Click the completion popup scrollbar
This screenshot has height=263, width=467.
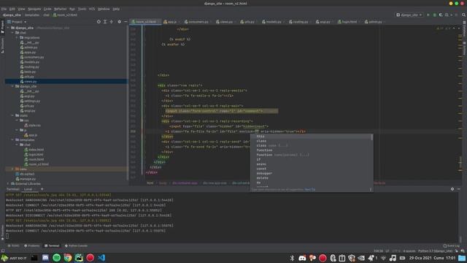[371, 137]
